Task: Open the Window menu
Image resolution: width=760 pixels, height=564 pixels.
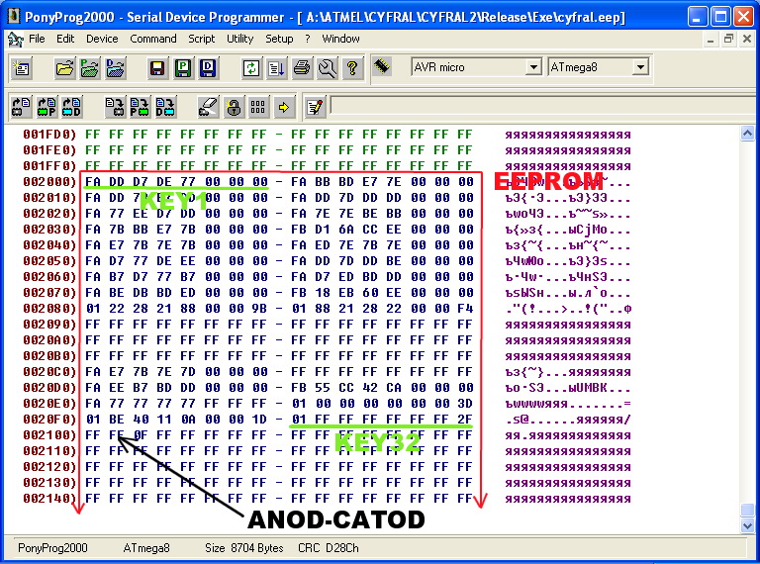Action: tap(340, 39)
